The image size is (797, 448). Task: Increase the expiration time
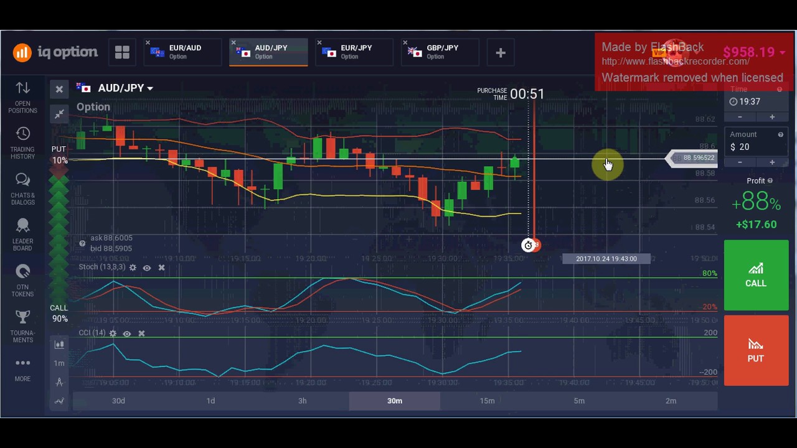[x=772, y=117]
